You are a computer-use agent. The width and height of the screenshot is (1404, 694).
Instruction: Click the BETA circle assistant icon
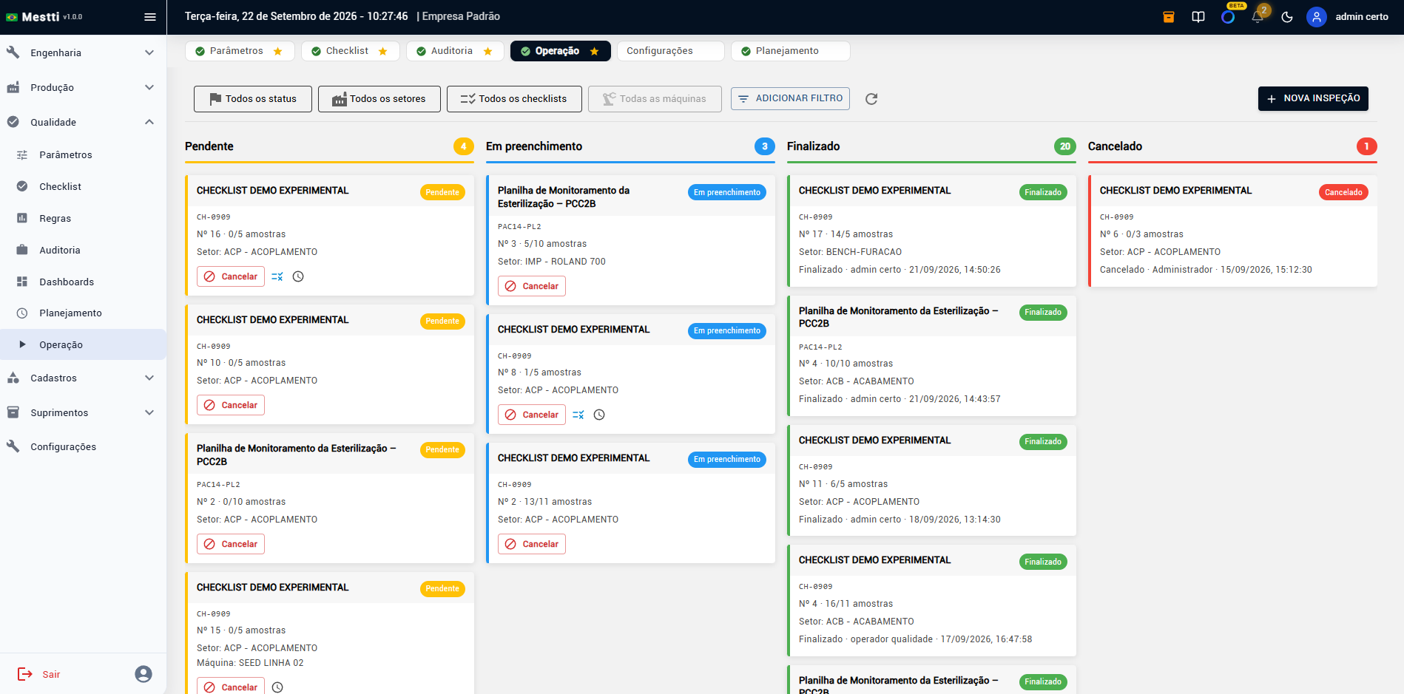click(x=1228, y=17)
